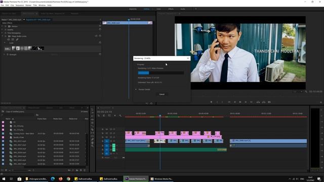The width and height of the screenshot is (324, 182).
Task: Expand the Opacity effect properties
Action: click(x=3, y=30)
